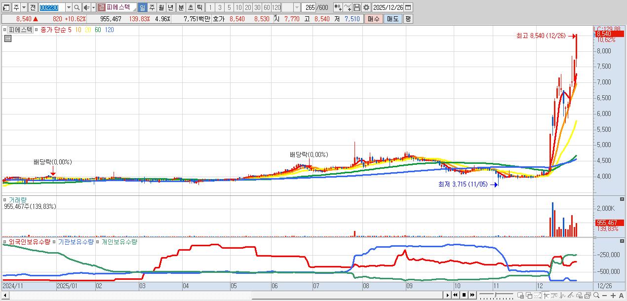
Task: Click the blue 120 moving average legend
Action: pyautogui.click(x=110, y=30)
